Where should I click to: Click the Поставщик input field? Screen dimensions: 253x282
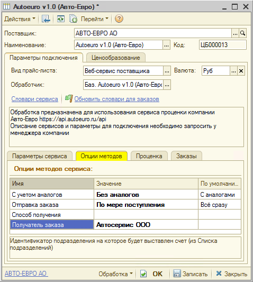coord(153,33)
